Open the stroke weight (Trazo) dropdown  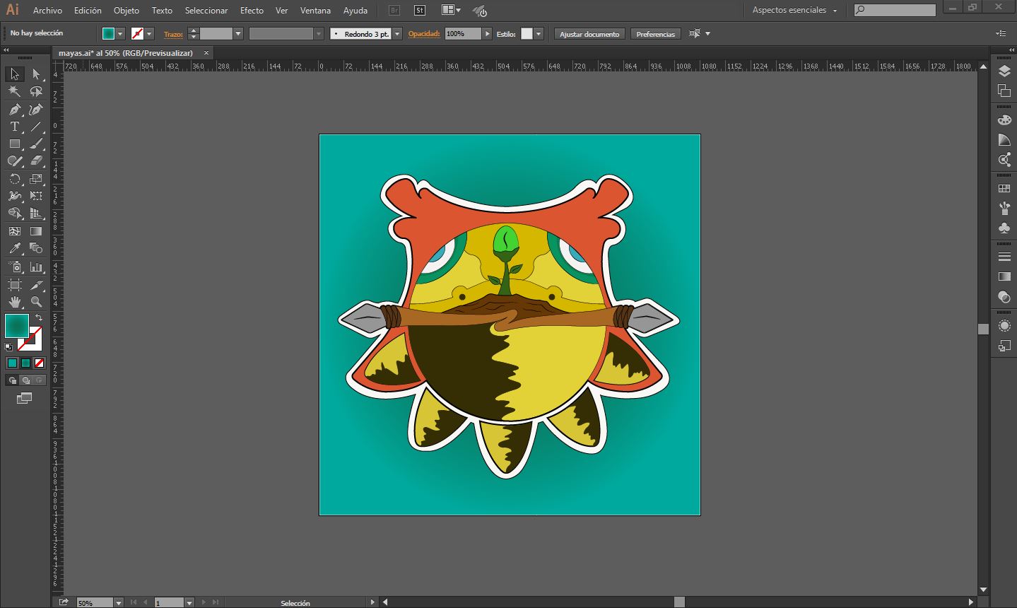(238, 34)
